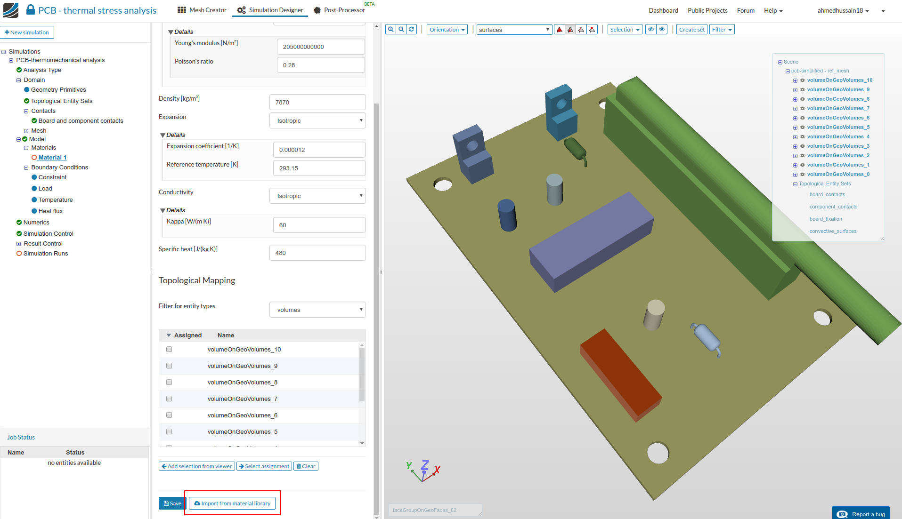Open the Expansion type Isotropic dropdown
Viewport: 902px width, 519px height.
click(317, 120)
